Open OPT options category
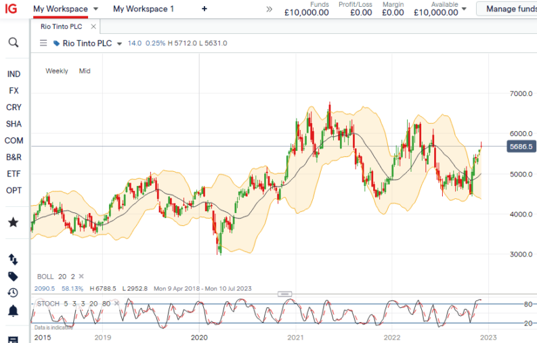This screenshot has height=343, width=537. [x=14, y=191]
